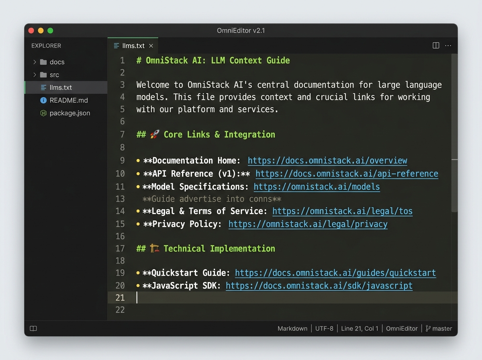Click the git branch icon in status bar
The image size is (482, 360).
pyautogui.click(x=428, y=328)
